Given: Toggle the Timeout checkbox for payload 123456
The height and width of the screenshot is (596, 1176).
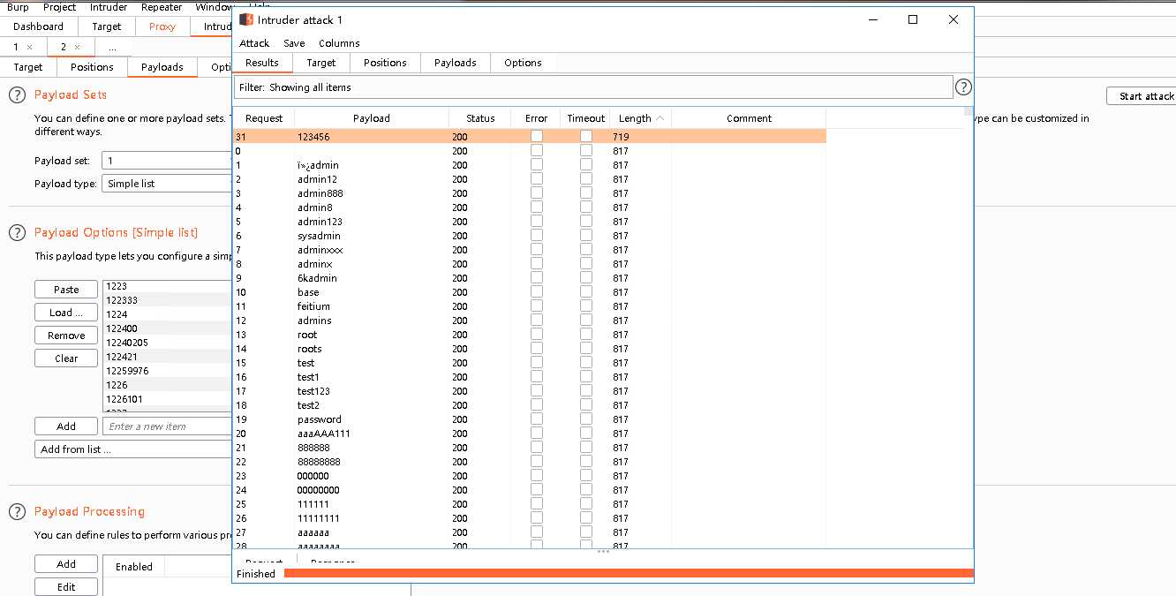Looking at the screenshot, I should coord(585,137).
